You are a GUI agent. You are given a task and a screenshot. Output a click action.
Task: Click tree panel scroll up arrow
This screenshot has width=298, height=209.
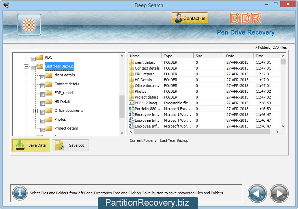click(x=122, y=56)
